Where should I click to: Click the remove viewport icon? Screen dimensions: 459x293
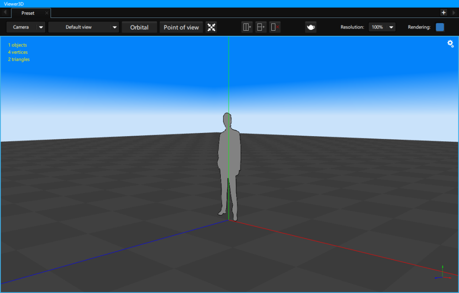pyautogui.click(x=275, y=27)
